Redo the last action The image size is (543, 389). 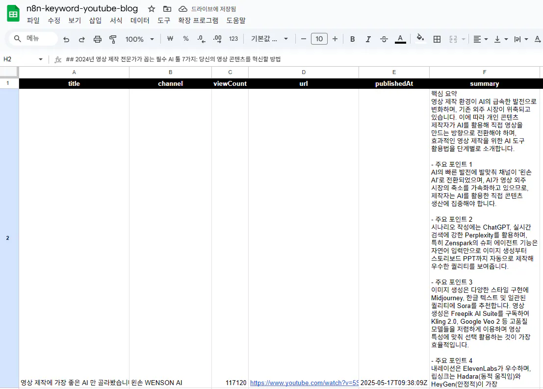tap(82, 39)
